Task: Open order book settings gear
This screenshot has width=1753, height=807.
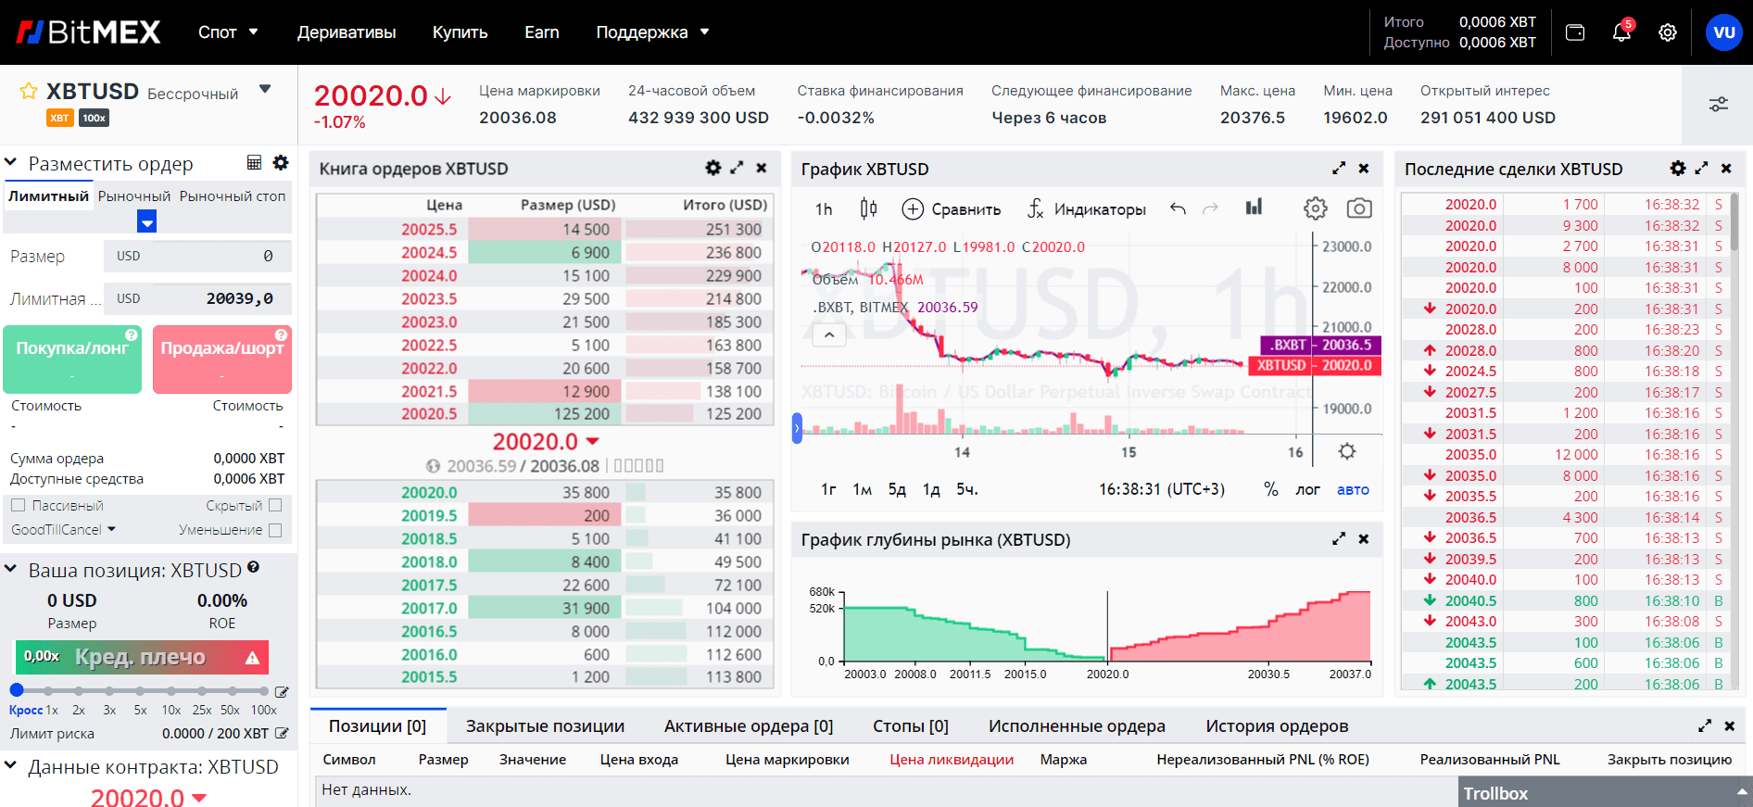Action: tap(713, 168)
